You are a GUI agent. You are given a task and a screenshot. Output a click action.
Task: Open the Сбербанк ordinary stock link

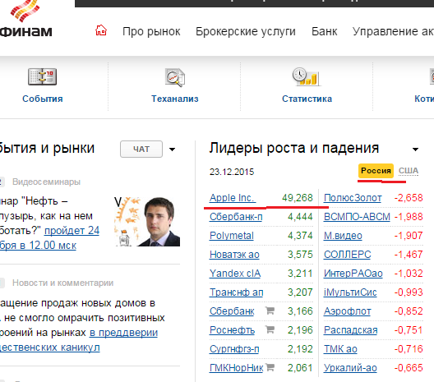point(232,311)
